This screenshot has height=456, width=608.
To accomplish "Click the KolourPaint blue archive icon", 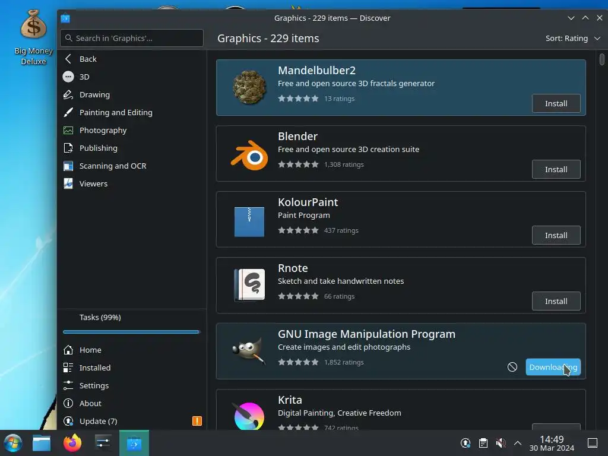I will click(x=249, y=222).
